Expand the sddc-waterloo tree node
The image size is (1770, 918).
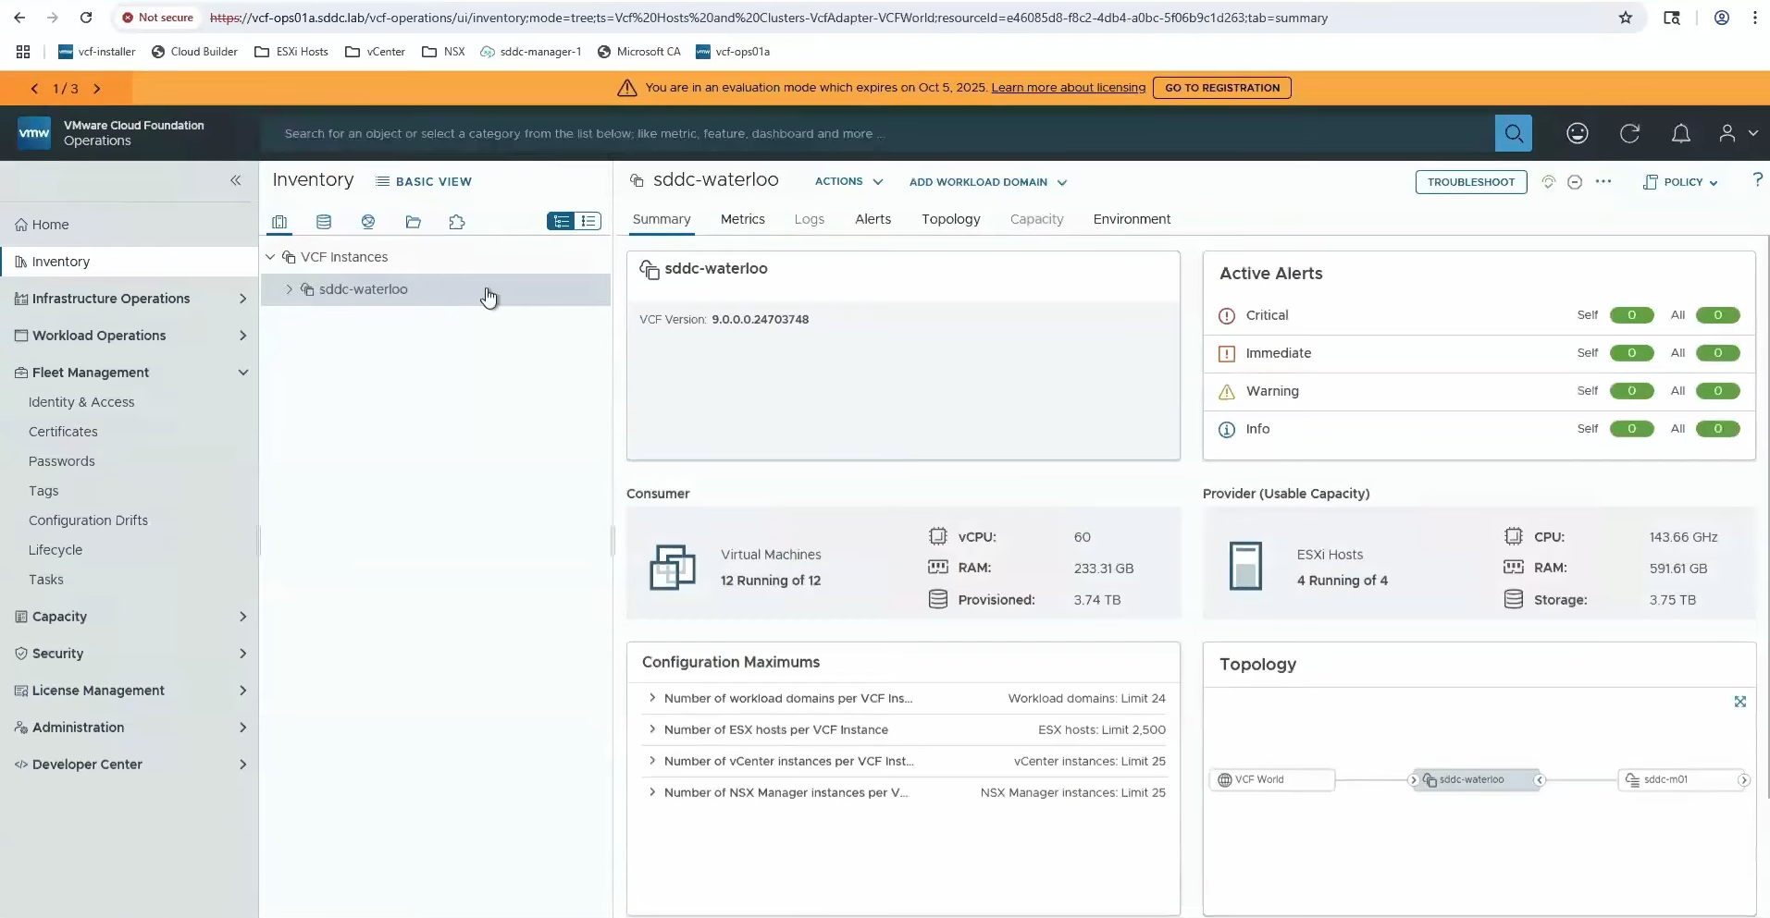[289, 289]
